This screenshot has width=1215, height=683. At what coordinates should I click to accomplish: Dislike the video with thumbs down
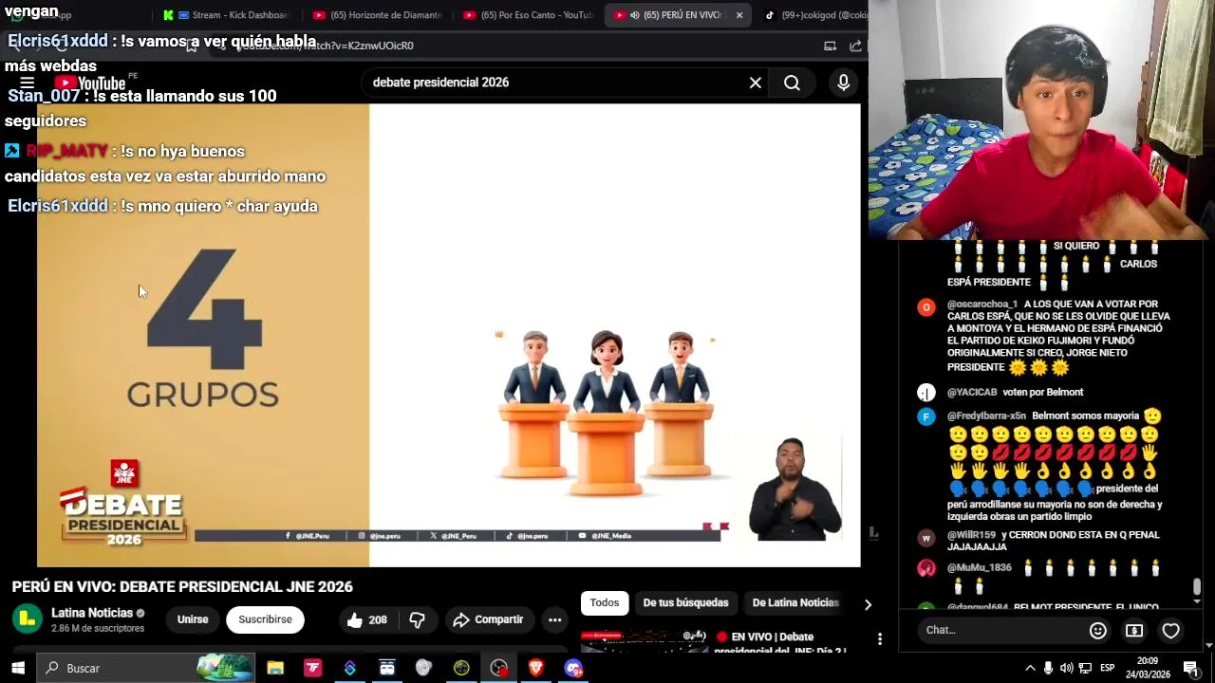pos(417,619)
